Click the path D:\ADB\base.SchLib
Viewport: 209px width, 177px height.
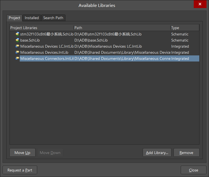(x=91, y=40)
